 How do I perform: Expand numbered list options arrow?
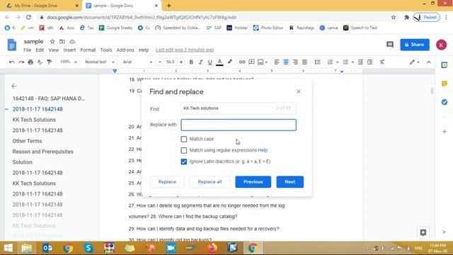pyautogui.click(x=338, y=62)
